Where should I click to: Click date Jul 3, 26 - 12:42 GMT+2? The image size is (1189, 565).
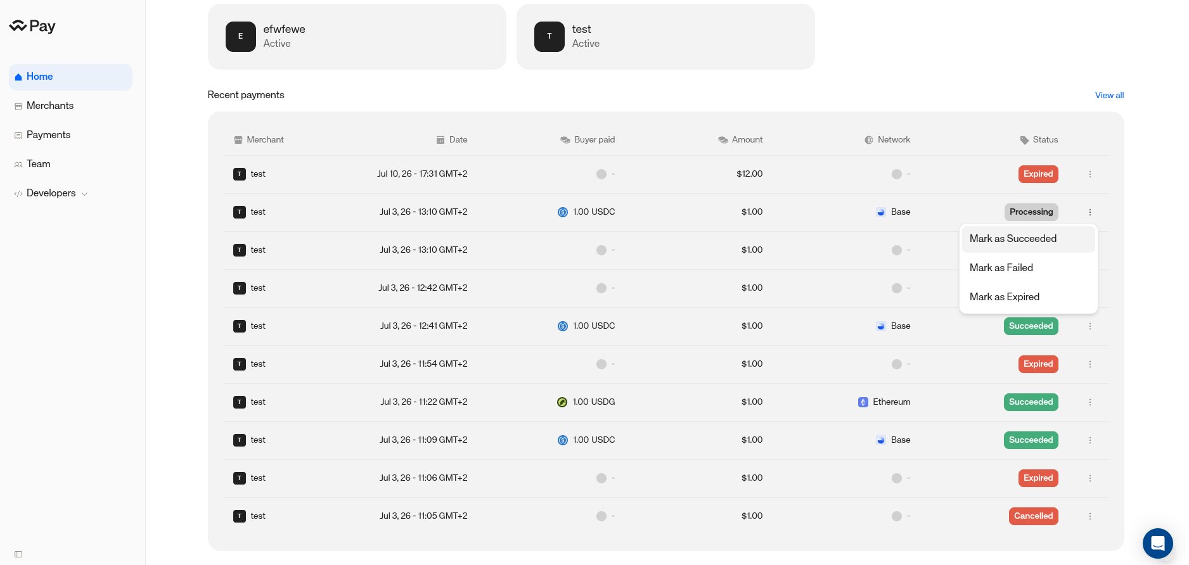(423, 288)
